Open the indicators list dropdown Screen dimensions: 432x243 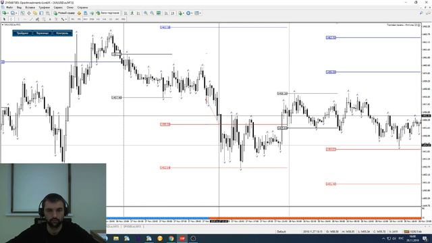pyautogui.click(x=181, y=13)
